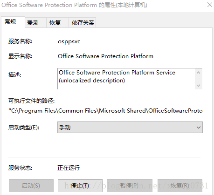This screenshot has height=195, width=214.
Task: Click the executable path text starting with C:\Program Files
Action: point(105,111)
